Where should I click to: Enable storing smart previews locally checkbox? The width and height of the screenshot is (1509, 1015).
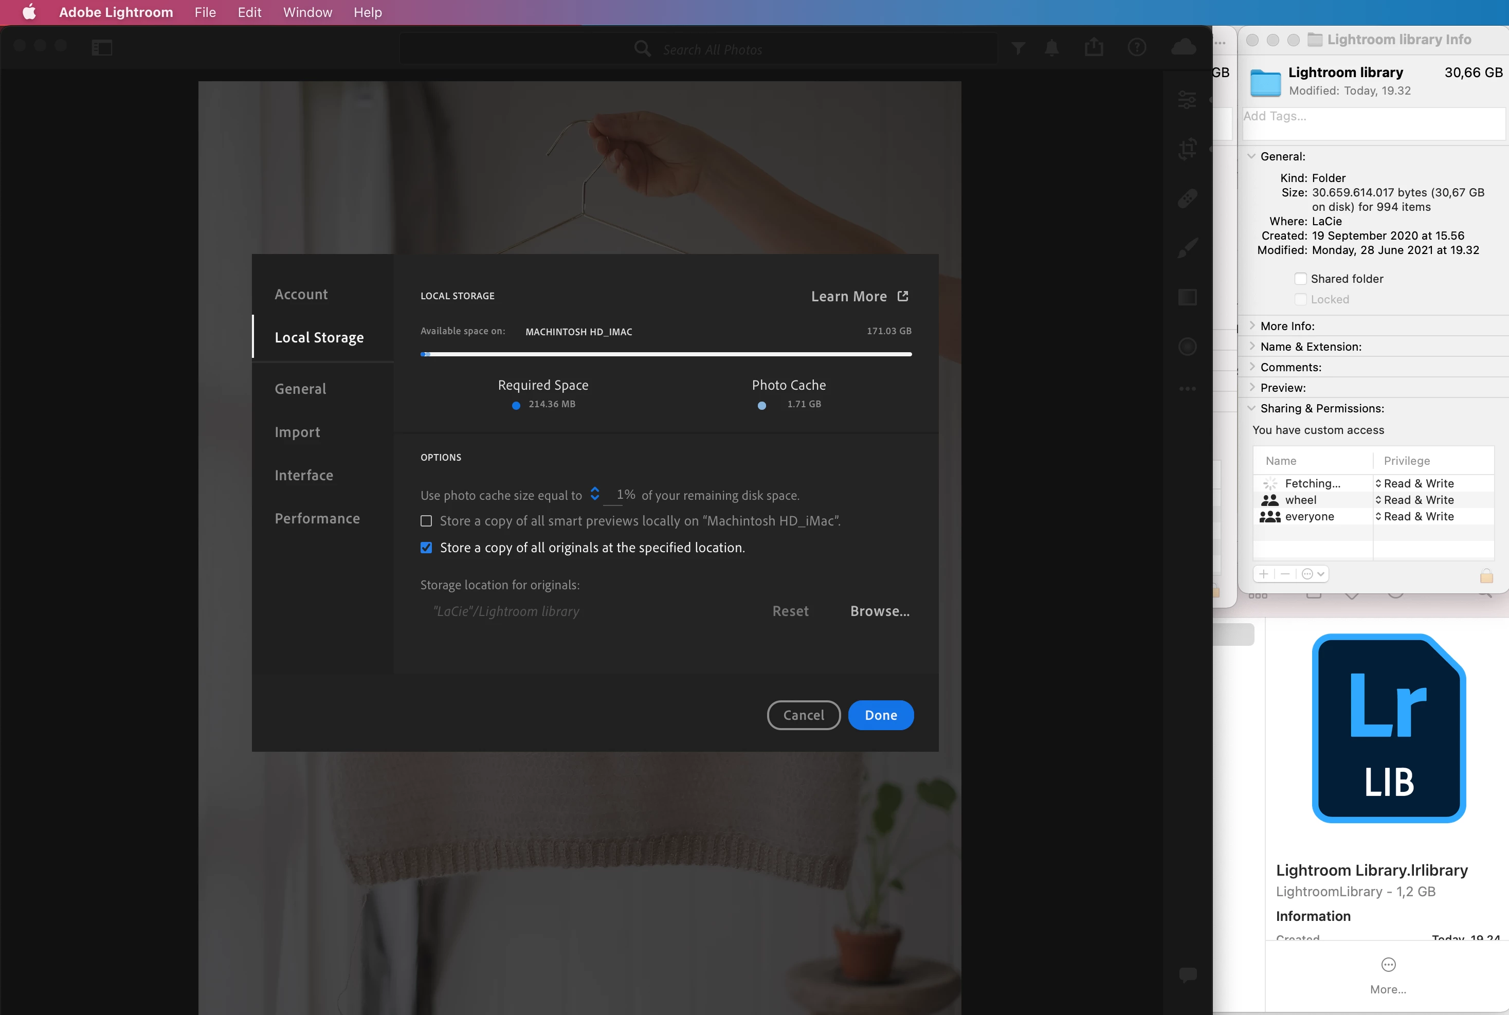coord(426,521)
